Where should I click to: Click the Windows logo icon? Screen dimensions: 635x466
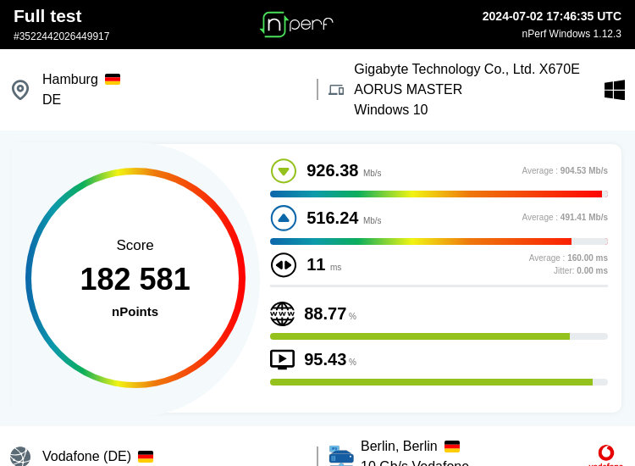[615, 90]
